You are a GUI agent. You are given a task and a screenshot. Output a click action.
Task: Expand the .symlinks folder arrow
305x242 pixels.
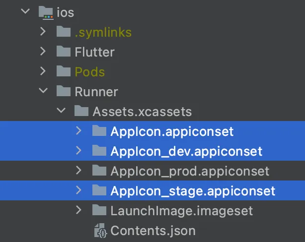43,32
